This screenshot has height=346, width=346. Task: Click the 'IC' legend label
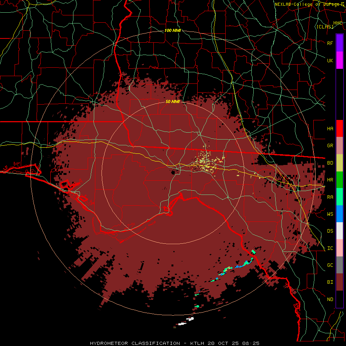[x=330, y=248]
